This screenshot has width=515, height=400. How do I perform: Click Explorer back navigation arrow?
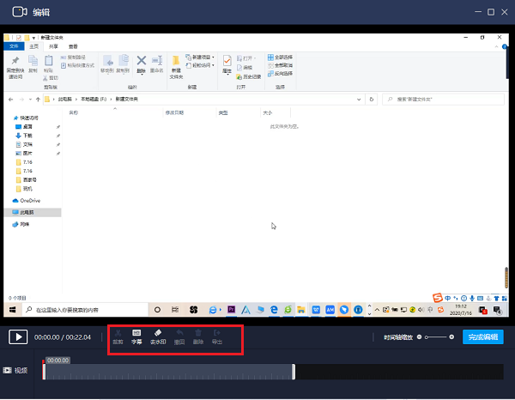11,100
